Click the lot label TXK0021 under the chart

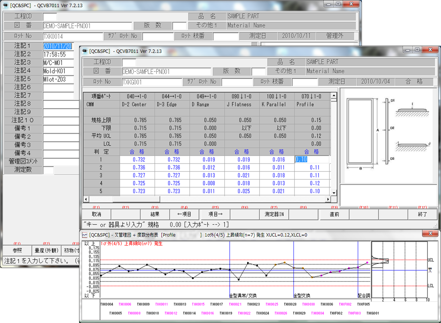(235, 304)
